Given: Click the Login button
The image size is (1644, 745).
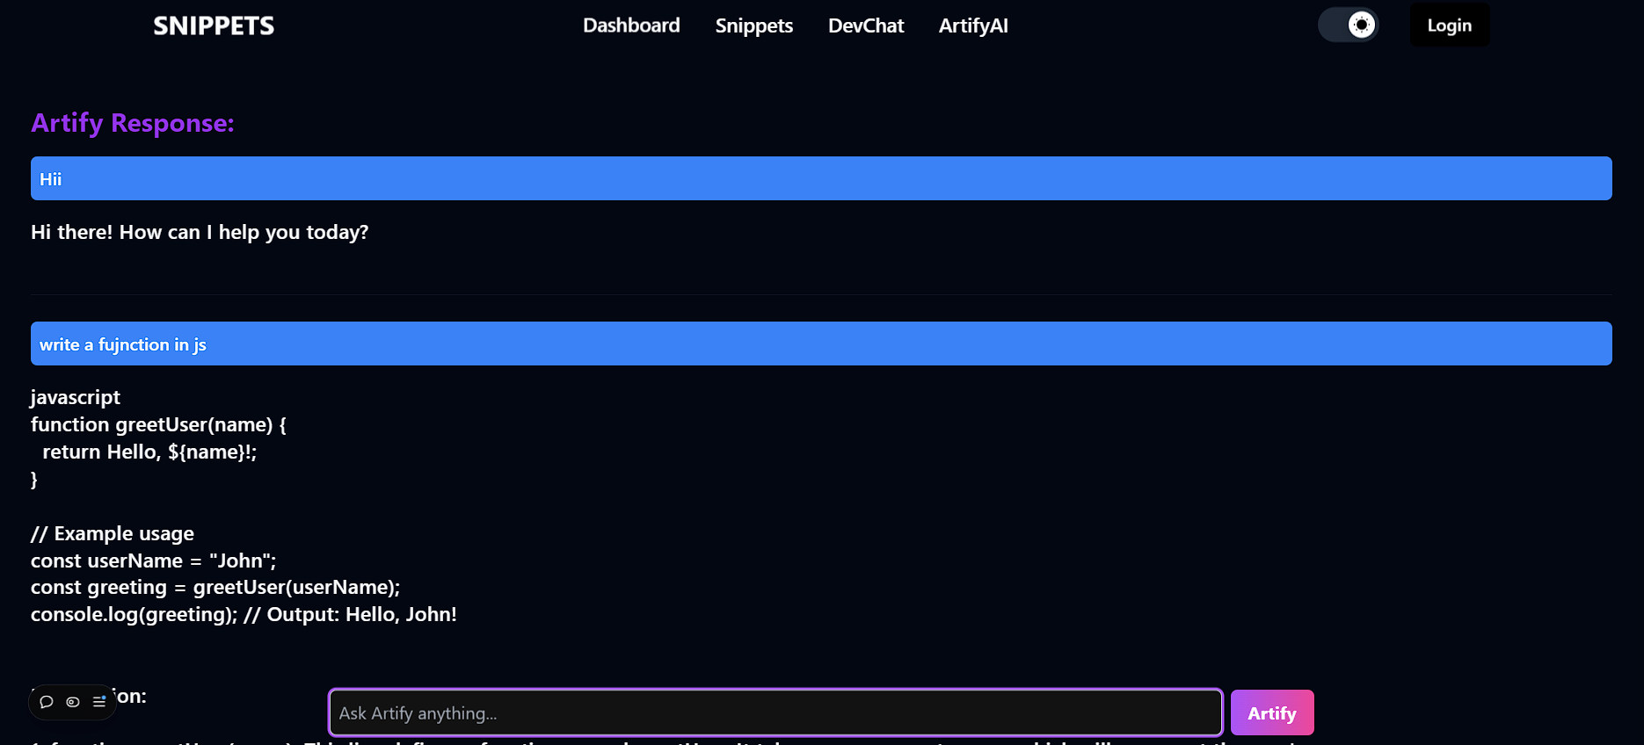Looking at the screenshot, I should tap(1450, 25).
